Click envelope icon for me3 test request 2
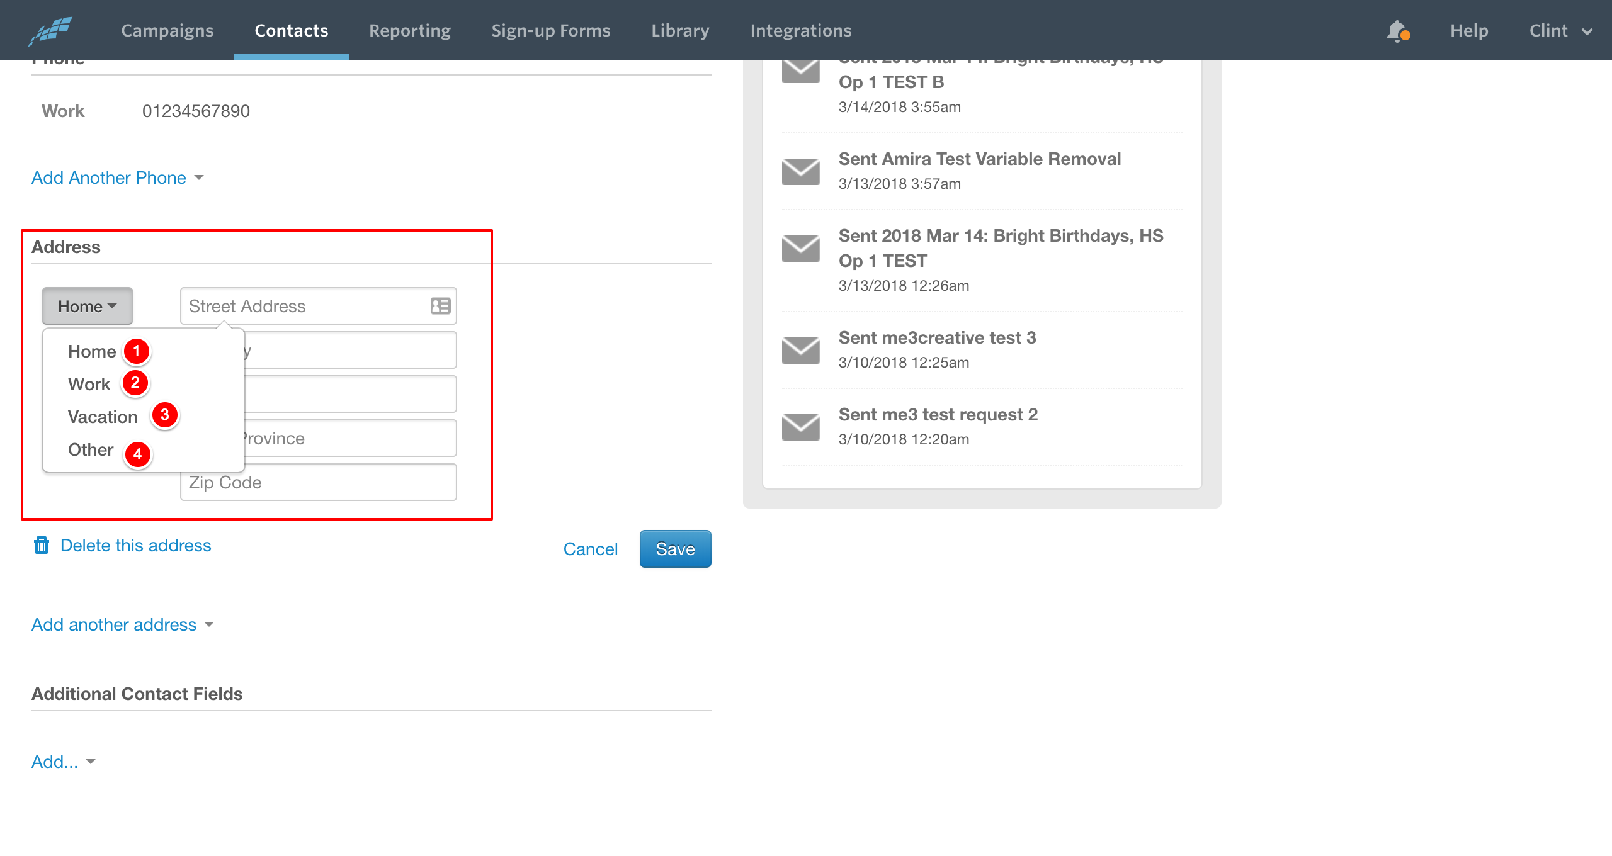This screenshot has width=1612, height=856. pyautogui.click(x=800, y=427)
